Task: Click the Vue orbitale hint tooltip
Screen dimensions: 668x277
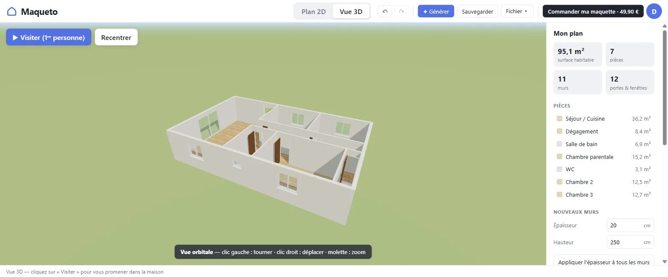Action: [x=273, y=252]
